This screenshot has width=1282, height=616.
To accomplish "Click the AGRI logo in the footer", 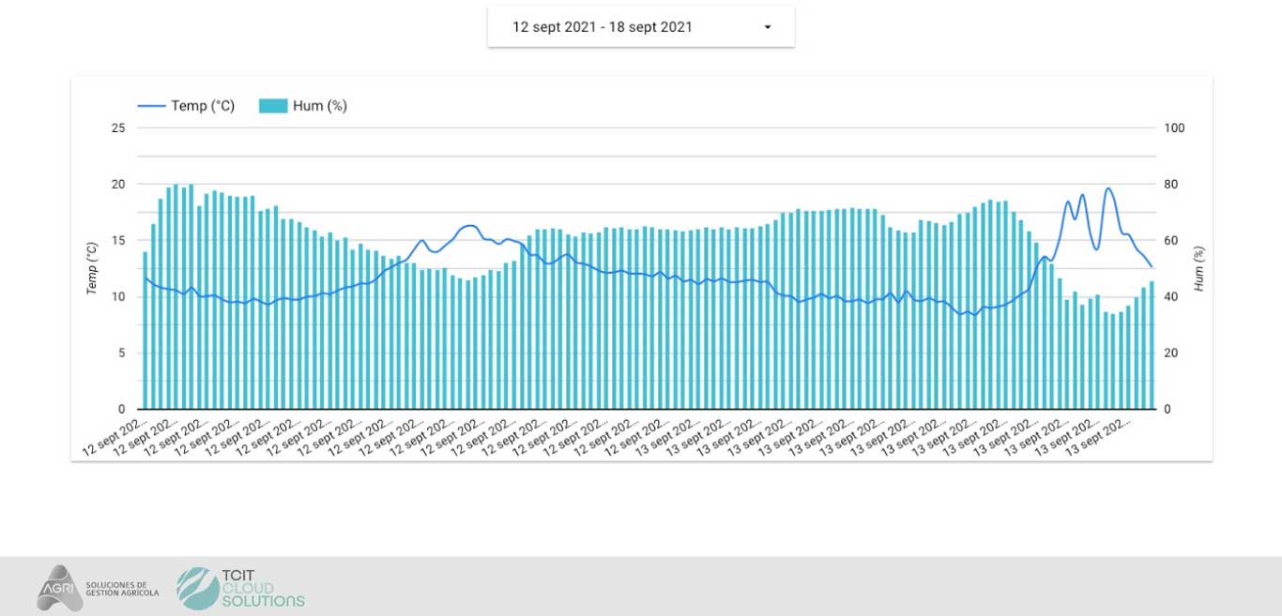I will (x=98, y=588).
